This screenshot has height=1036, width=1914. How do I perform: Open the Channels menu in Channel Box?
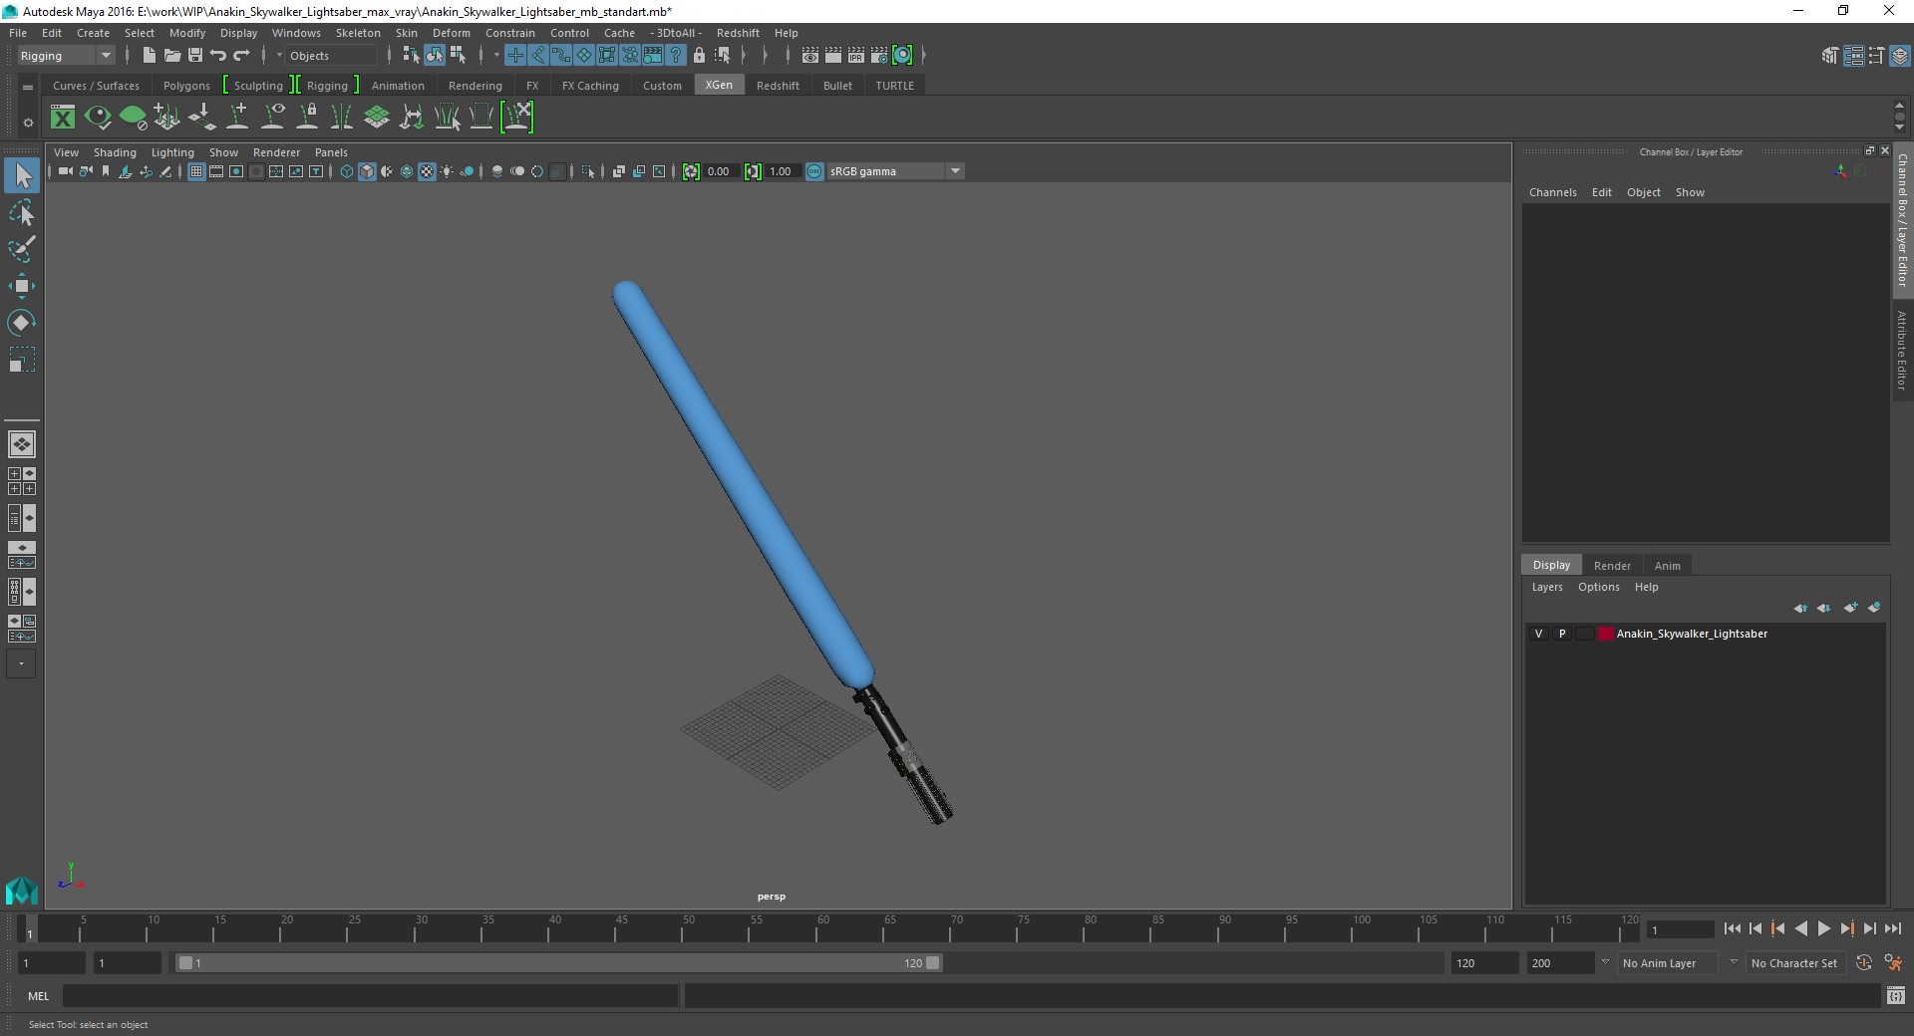pos(1553,192)
